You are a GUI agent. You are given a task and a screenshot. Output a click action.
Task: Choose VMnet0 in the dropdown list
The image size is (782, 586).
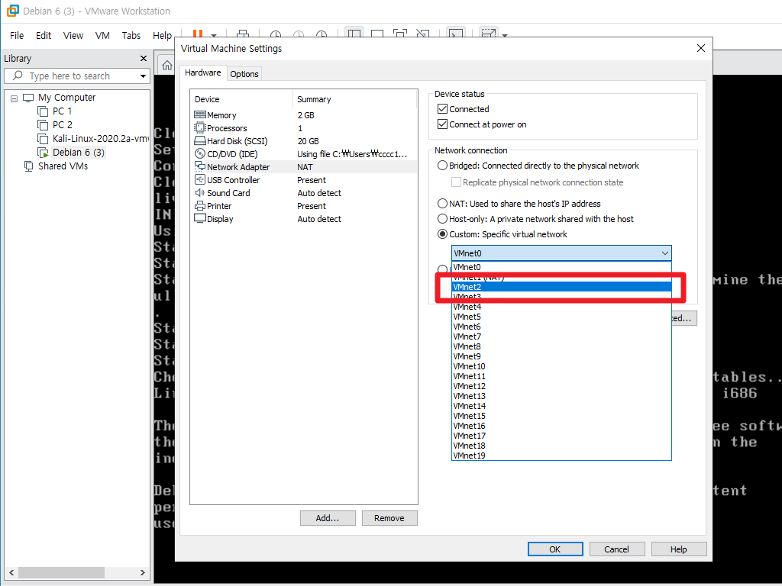click(x=561, y=267)
